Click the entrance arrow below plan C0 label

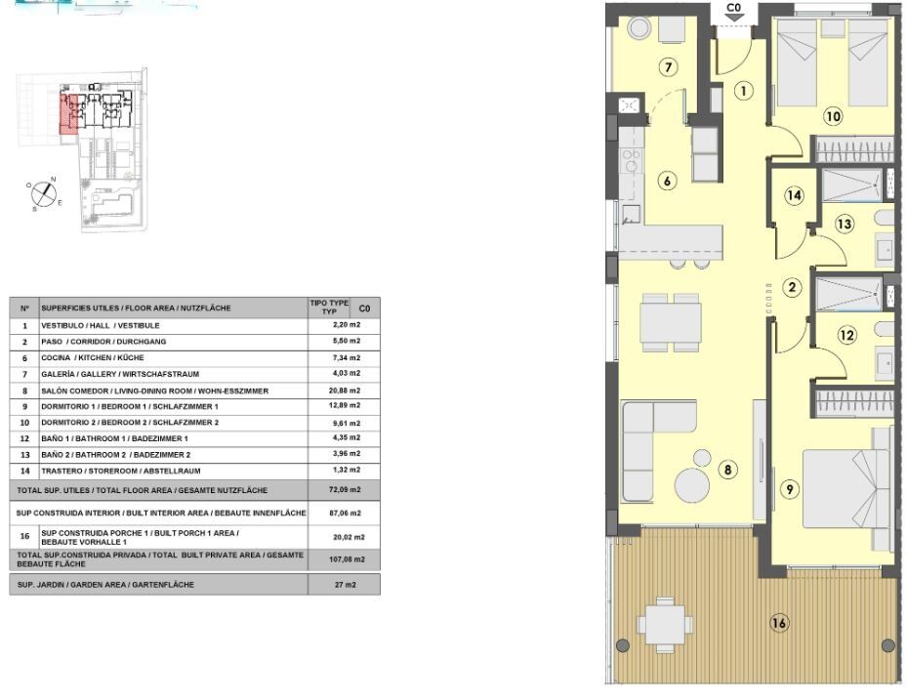coord(734,18)
